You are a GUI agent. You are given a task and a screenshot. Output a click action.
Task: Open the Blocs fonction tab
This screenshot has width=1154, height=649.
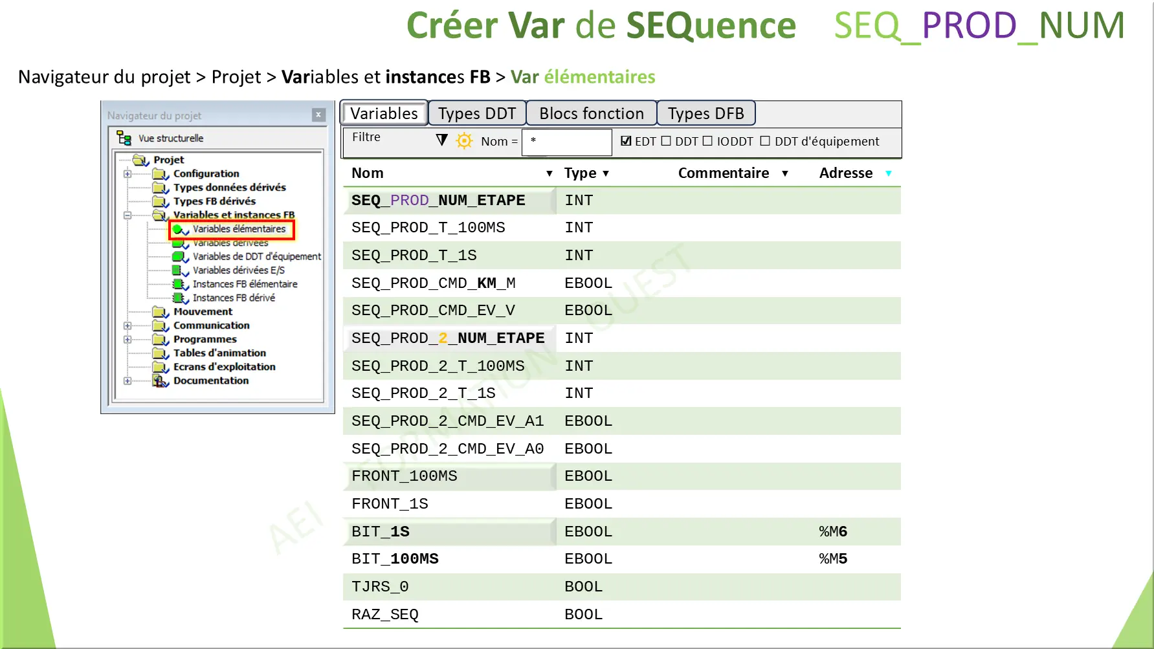click(x=590, y=113)
